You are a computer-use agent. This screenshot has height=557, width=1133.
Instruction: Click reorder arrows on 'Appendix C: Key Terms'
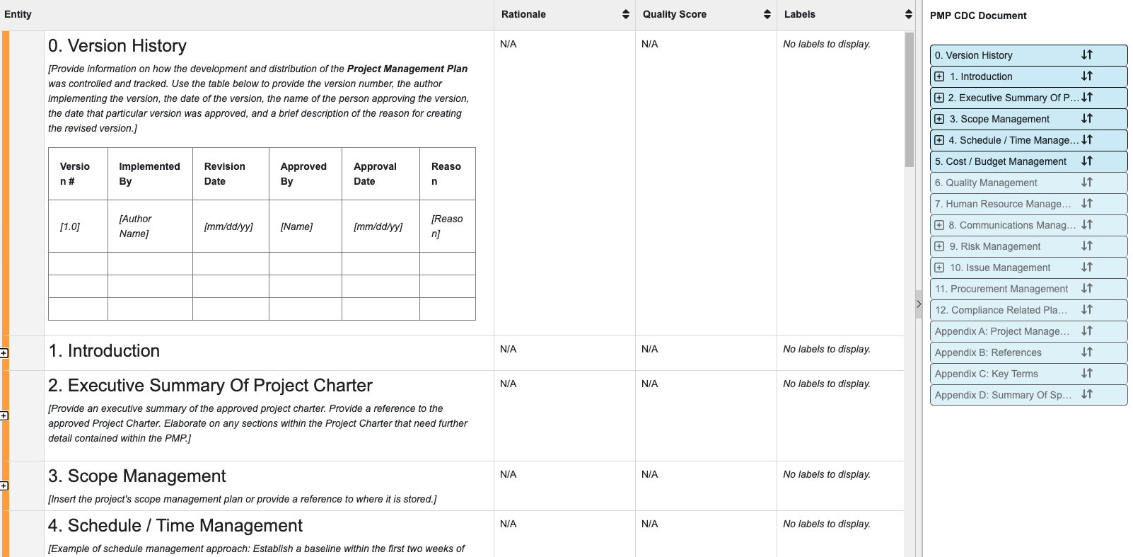click(x=1088, y=374)
